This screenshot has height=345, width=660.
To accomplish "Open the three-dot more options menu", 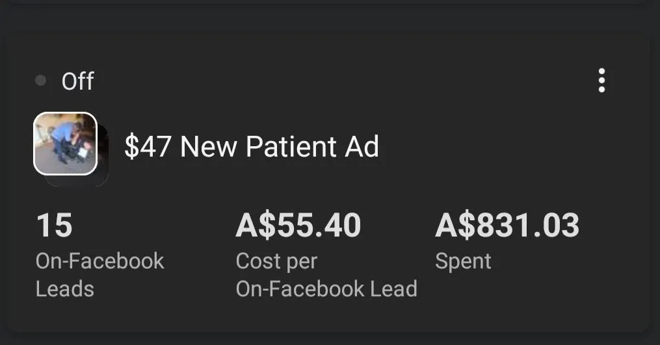I will pyautogui.click(x=601, y=81).
